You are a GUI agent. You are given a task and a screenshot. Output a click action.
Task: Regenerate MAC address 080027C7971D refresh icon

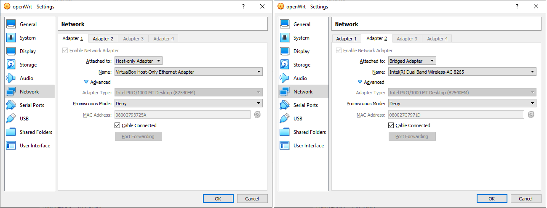[x=531, y=115]
